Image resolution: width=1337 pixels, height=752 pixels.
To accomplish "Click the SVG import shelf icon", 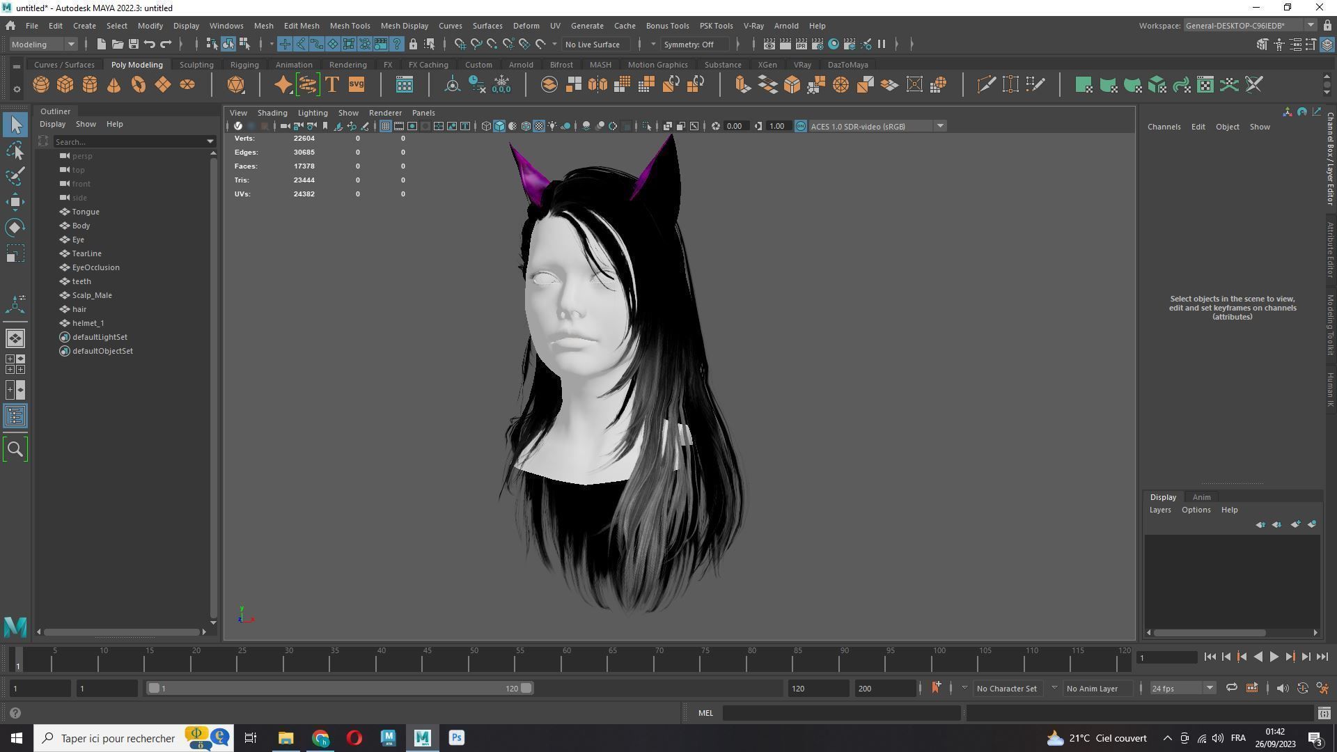I will pos(357,85).
